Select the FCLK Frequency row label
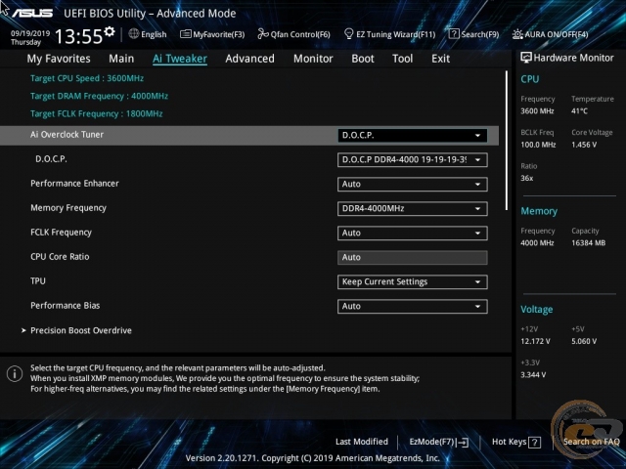Viewport: 626px width, 469px height. coord(61,233)
